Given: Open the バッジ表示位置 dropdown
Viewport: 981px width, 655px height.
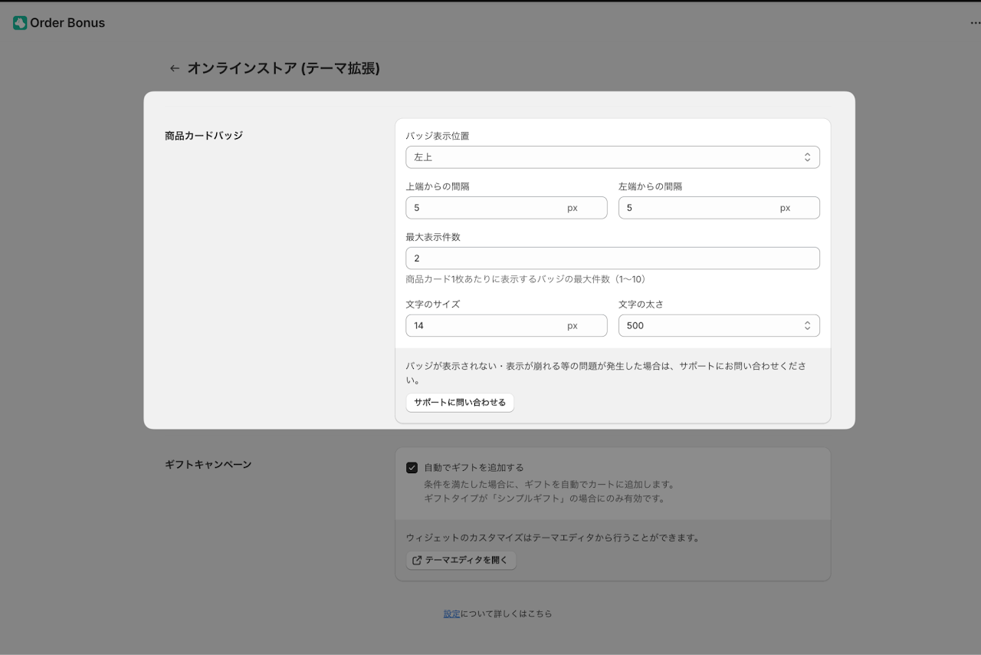Looking at the screenshot, I should tap(612, 157).
